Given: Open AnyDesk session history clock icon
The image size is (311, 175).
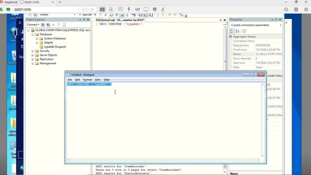Looking at the screenshot, I should pos(286,10).
